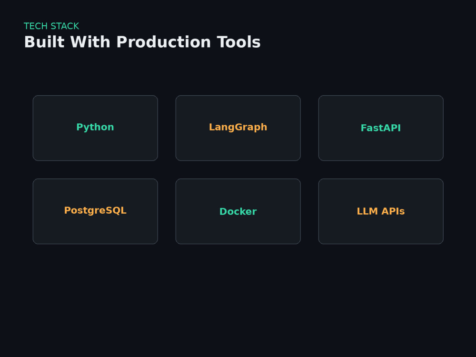Select the Docker card

[238, 211]
